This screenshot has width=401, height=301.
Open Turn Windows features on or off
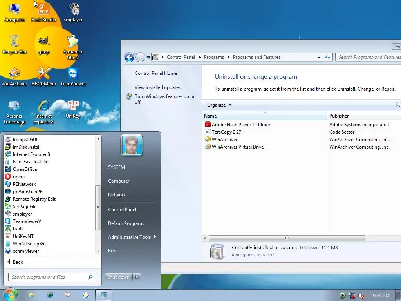coord(165,99)
